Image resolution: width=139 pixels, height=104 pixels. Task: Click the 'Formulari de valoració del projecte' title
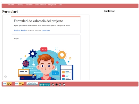click(38, 21)
